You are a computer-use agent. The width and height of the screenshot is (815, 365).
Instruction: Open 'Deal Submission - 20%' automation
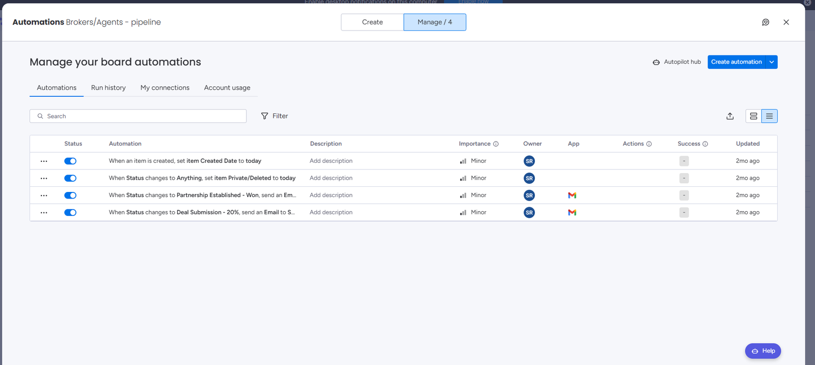click(202, 212)
